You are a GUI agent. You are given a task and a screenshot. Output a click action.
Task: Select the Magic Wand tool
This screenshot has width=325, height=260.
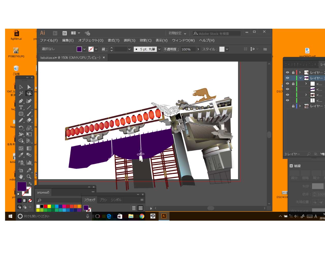(x=21, y=94)
